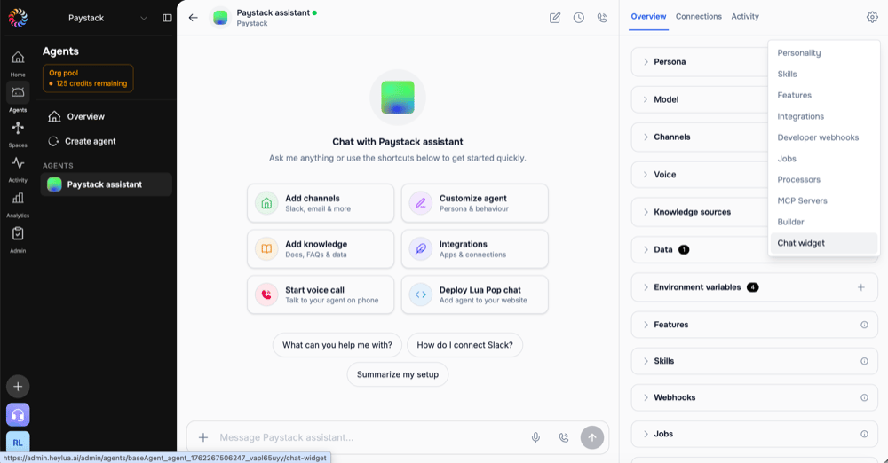Open chat history clock icon
The image size is (888, 463).
click(x=578, y=18)
